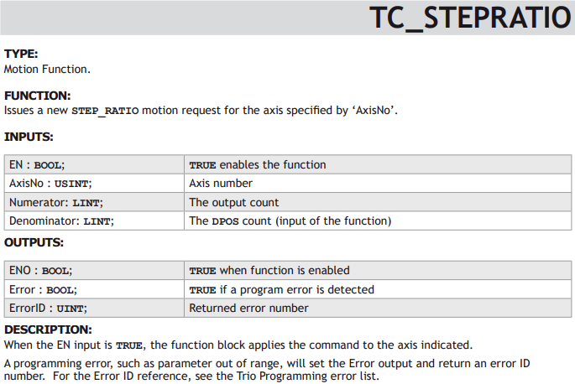Click the AxisNo : USINT cell
Image resolution: width=575 pixels, height=384 pixels.
[x=94, y=184]
